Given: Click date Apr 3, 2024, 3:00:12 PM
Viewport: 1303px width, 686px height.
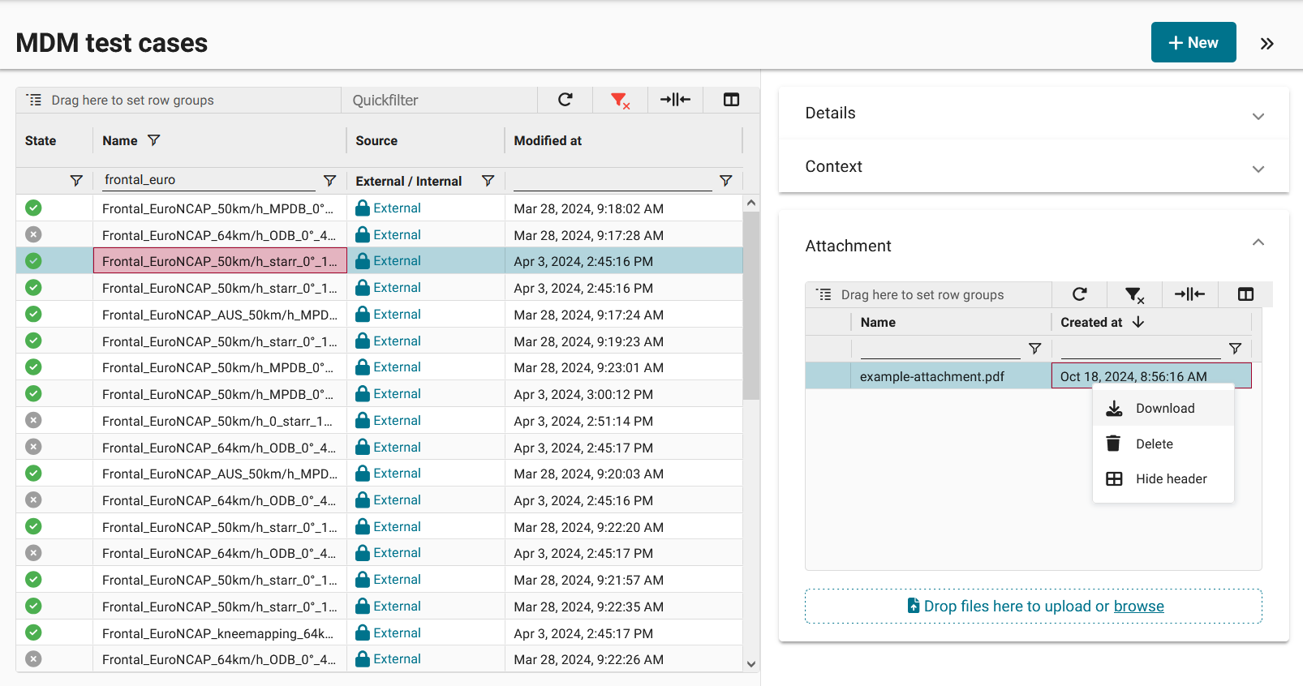Looking at the screenshot, I should [x=583, y=394].
